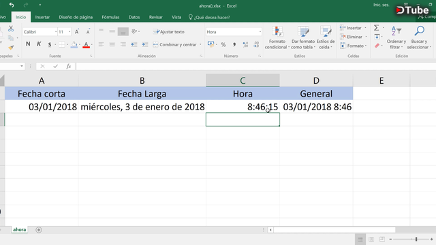This screenshot has height=245, width=436.
Task: Click the ¿Qué desea hacer? search box
Action: pos(209,17)
